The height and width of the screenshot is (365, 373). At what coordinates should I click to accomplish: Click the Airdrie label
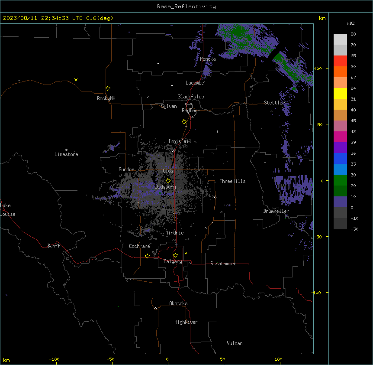(x=175, y=233)
